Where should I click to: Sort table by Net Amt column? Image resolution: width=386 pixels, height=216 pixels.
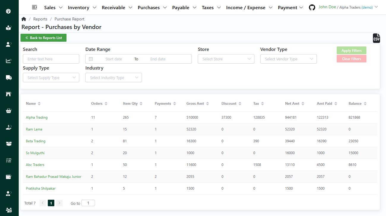(x=303, y=104)
